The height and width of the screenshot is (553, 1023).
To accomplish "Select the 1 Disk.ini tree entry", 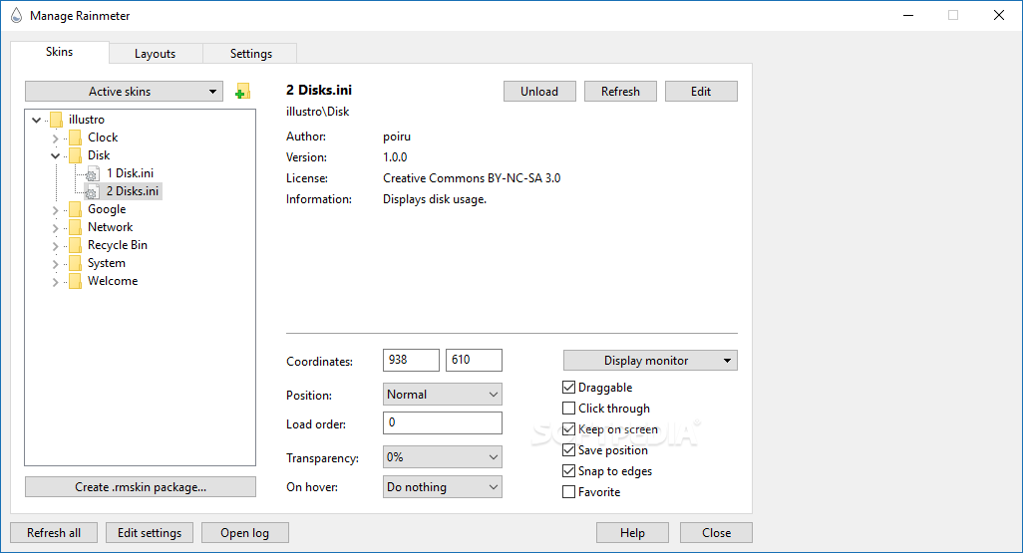I will [x=130, y=173].
